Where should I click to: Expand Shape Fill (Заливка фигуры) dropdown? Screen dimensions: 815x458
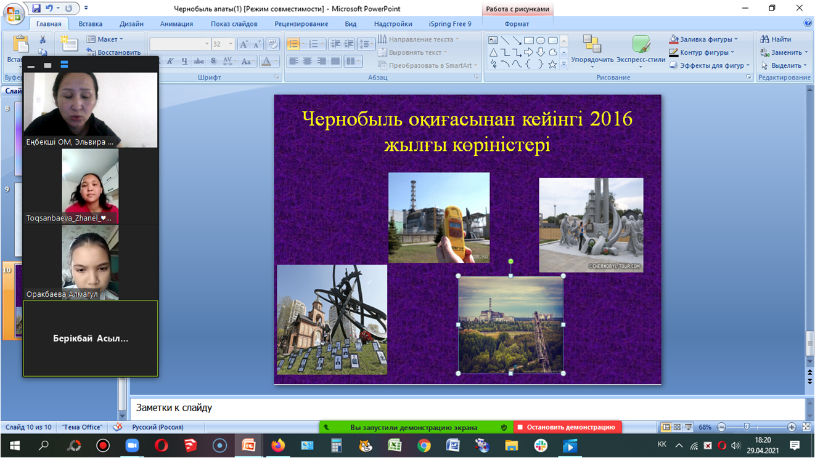coord(735,39)
